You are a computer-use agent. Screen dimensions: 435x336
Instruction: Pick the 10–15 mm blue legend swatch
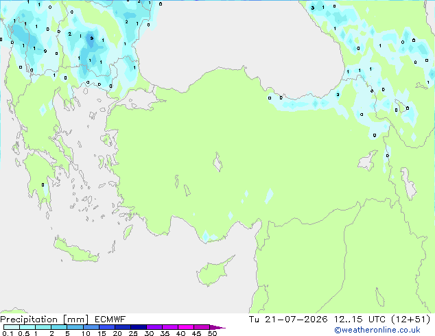[91, 327]
